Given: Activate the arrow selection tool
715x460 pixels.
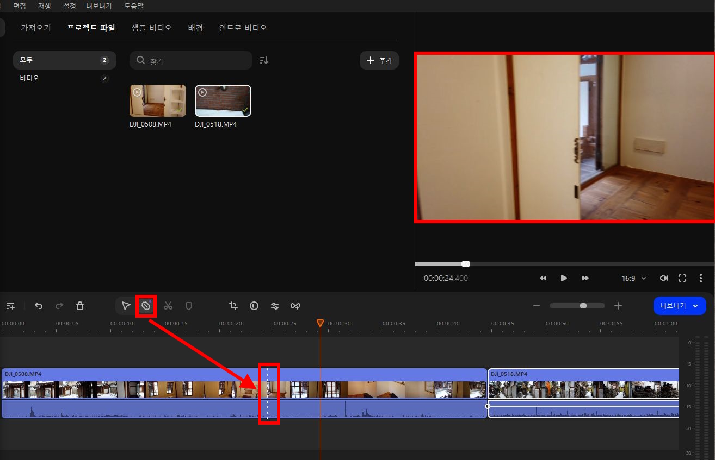Looking at the screenshot, I should tap(126, 306).
